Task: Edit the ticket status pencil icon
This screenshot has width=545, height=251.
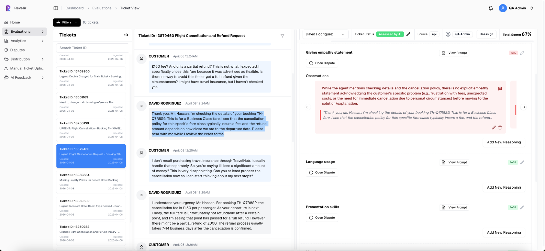Action: click(408, 34)
